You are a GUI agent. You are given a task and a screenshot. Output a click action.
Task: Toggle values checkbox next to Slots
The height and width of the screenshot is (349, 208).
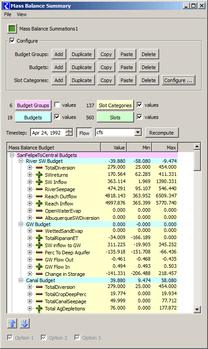point(139,117)
